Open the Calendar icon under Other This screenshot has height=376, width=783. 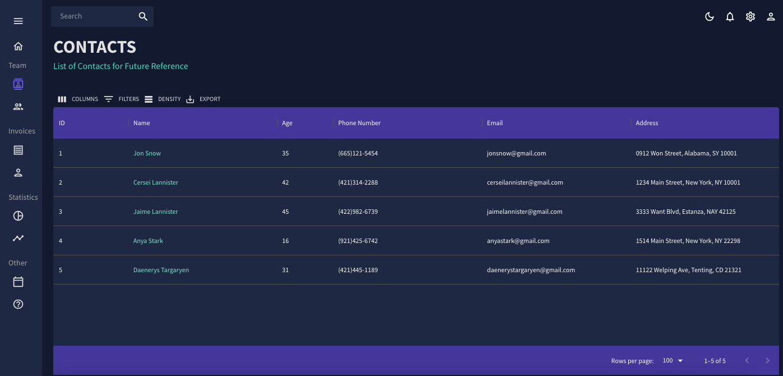coord(18,282)
